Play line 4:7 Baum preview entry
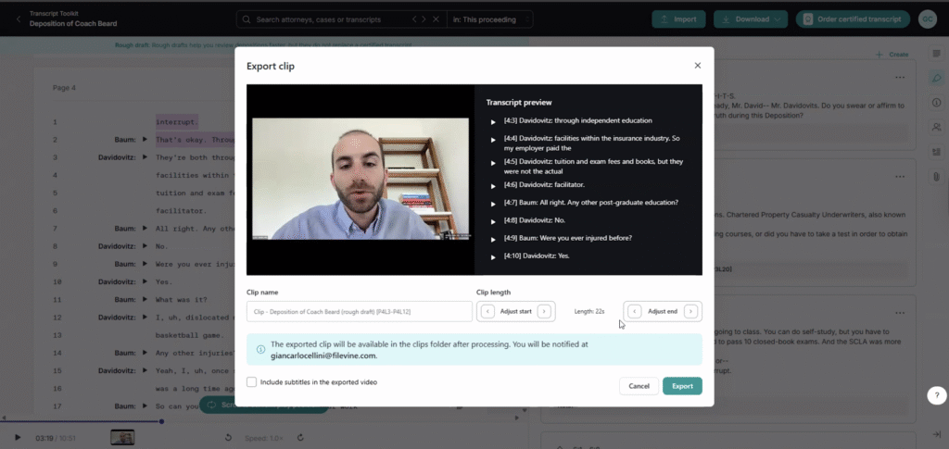The image size is (949, 449). click(x=493, y=204)
